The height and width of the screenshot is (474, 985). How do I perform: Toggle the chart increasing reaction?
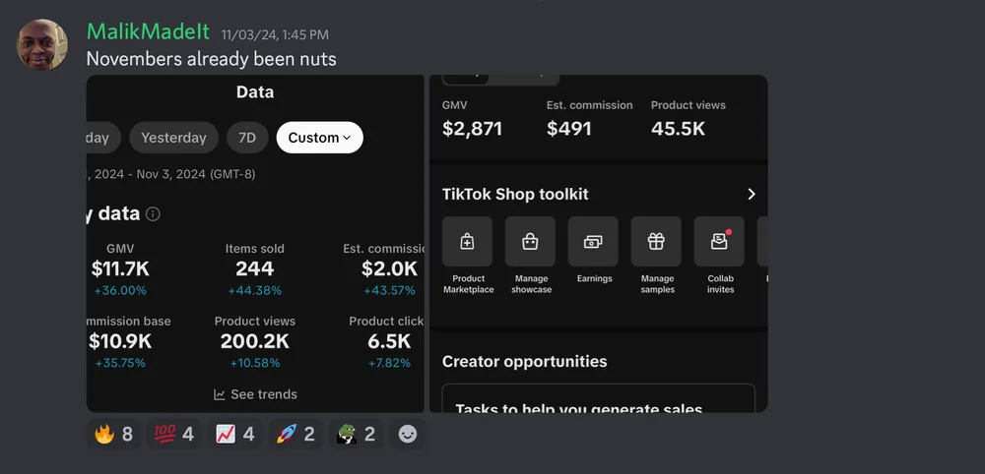coord(234,434)
